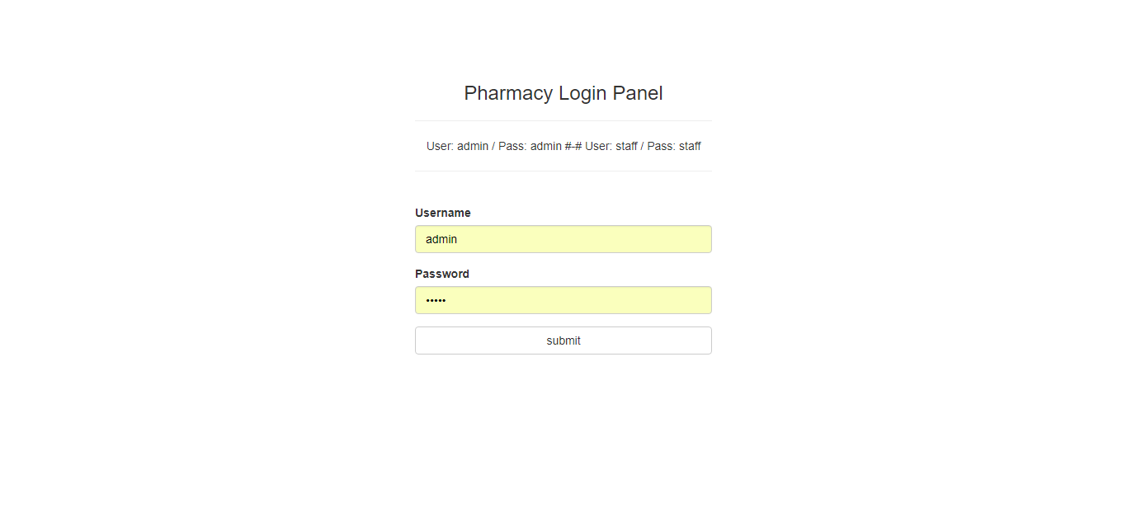Click the Pharmacy Login Panel heading

(x=563, y=92)
